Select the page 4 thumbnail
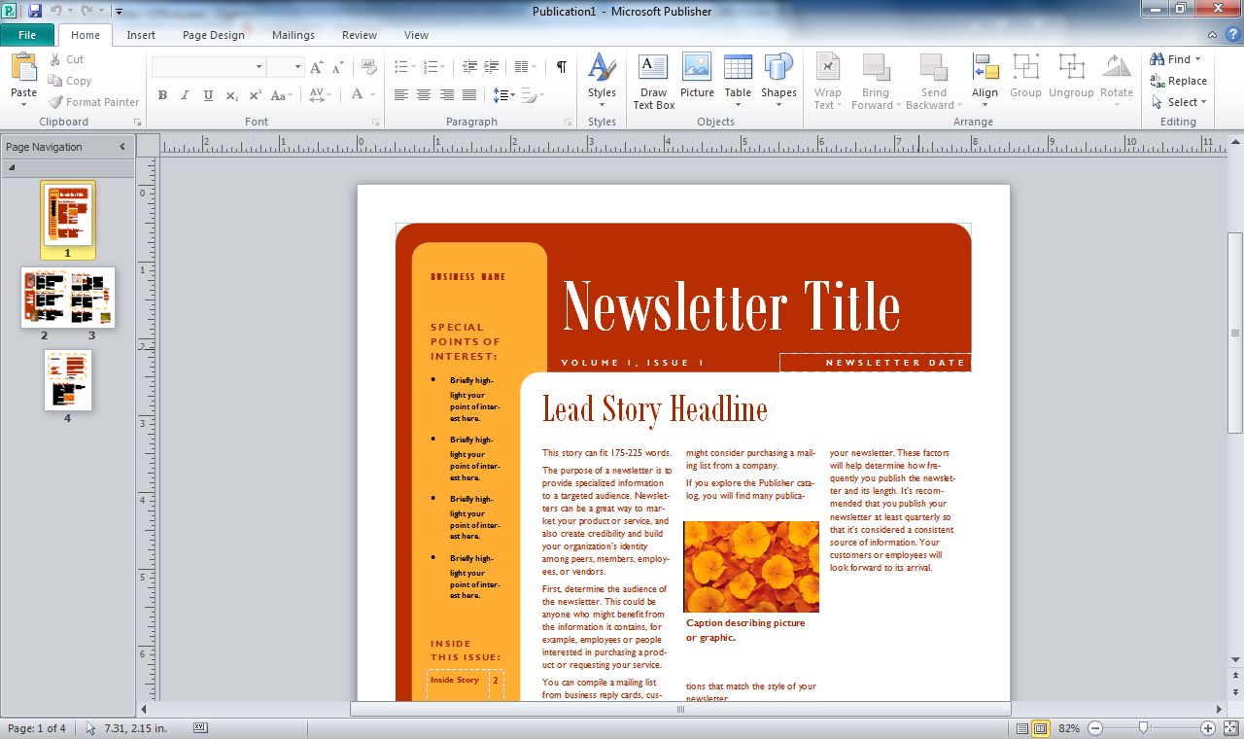The image size is (1244, 739). pyautogui.click(x=68, y=380)
